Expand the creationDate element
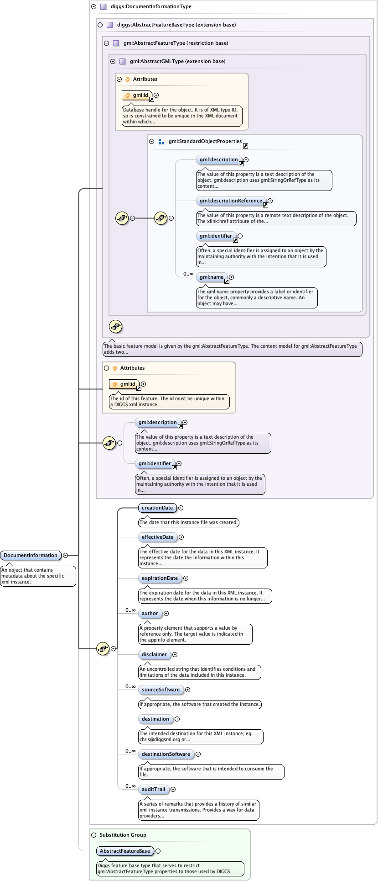This screenshot has width=378, height=881. point(181,508)
